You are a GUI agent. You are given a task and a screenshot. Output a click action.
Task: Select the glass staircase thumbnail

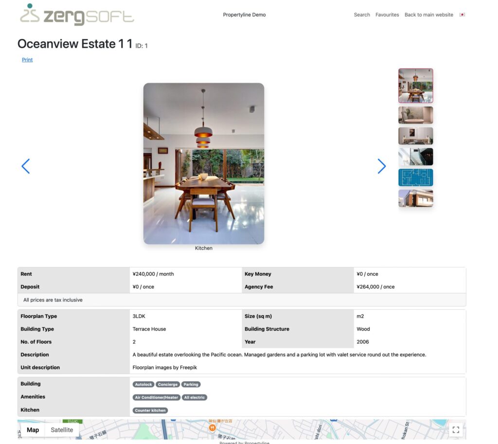pos(415,157)
